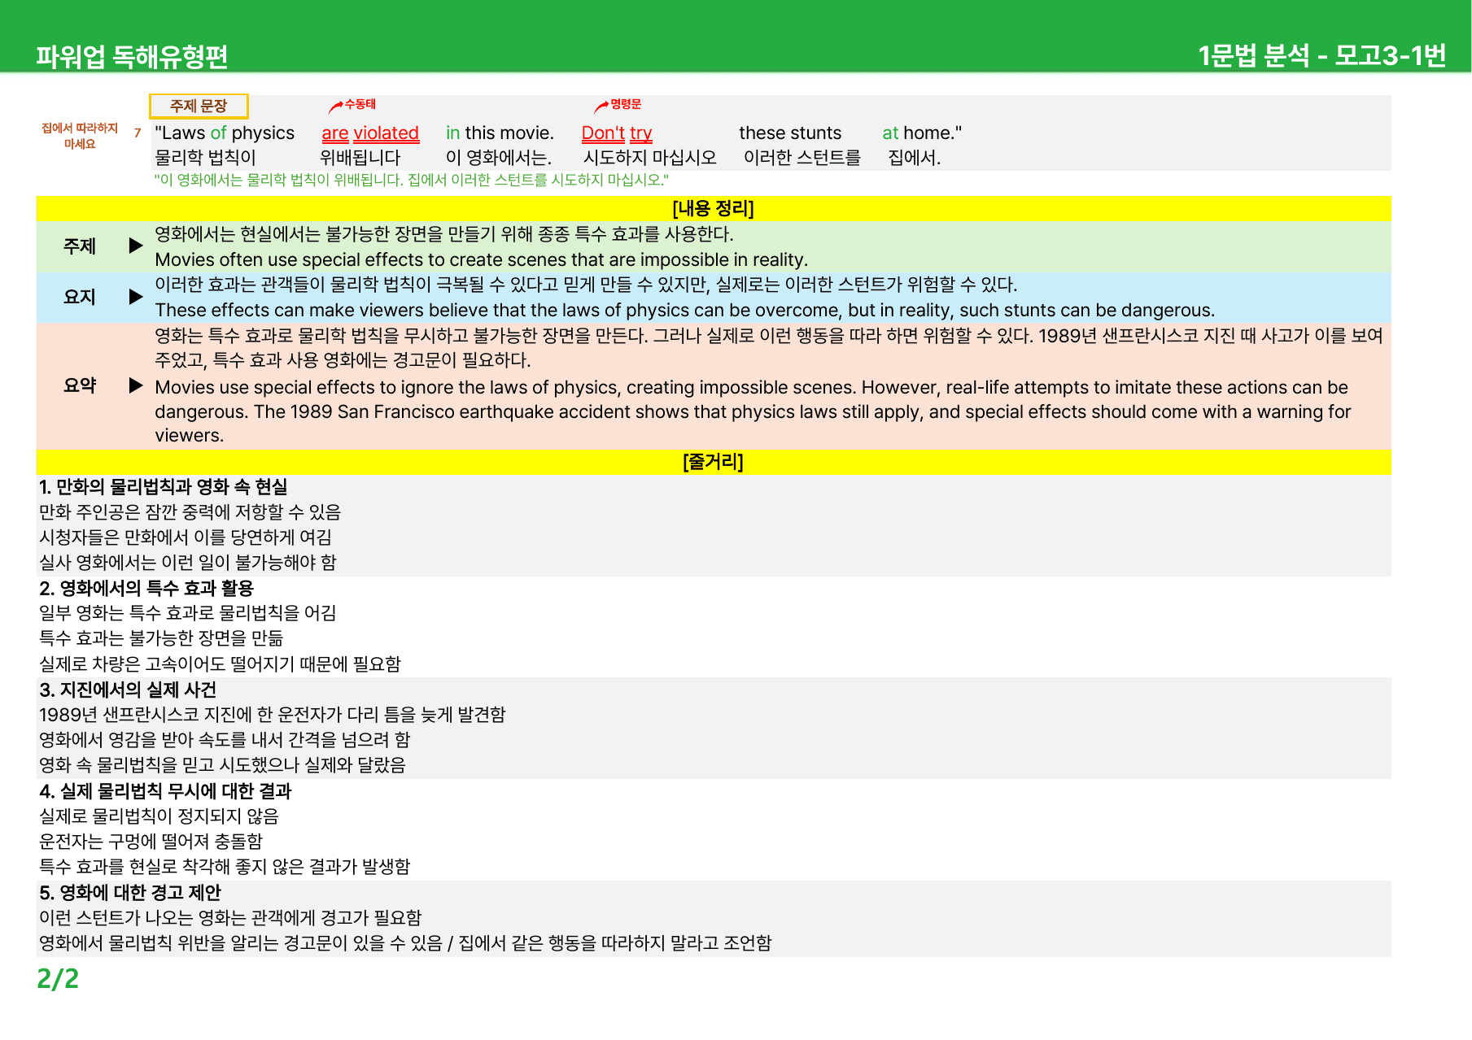Click the phrase in this movie.
Screen dimensions: 1472x1040
(x=500, y=133)
